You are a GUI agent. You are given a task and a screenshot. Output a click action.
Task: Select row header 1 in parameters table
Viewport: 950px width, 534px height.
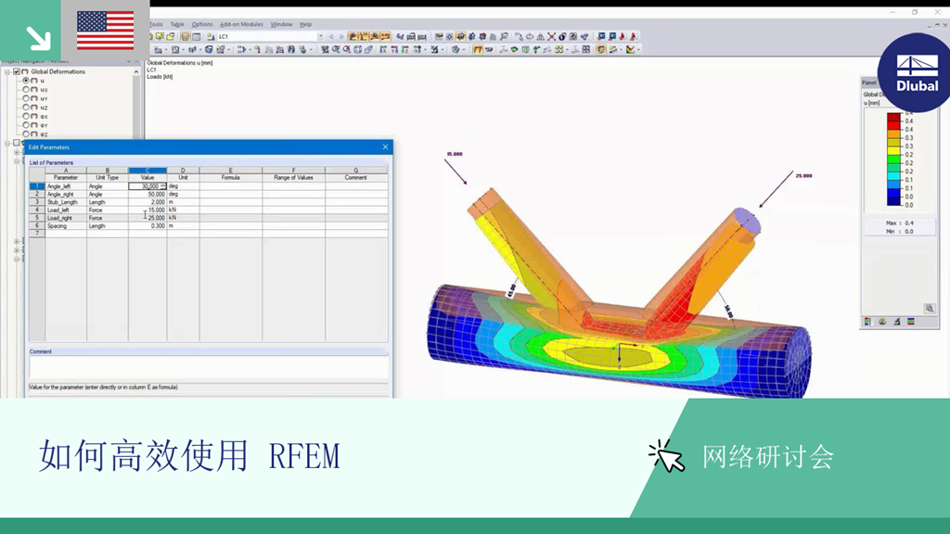[x=37, y=186]
